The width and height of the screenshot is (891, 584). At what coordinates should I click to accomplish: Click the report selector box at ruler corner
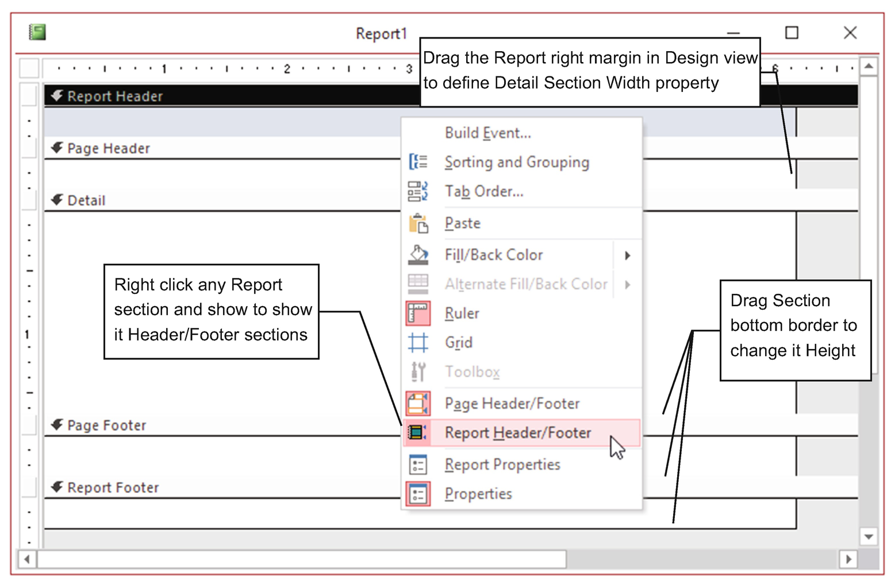tap(29, 68)
